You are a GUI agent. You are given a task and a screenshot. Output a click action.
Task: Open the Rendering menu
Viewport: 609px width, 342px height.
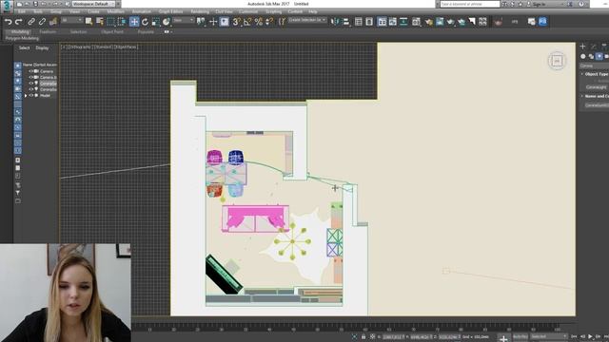point(200,11)
